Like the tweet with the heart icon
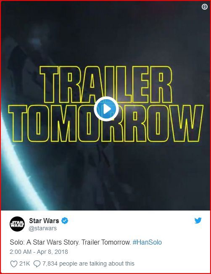The height and width of the screenshot is (274, 211). tap(13, 263)
